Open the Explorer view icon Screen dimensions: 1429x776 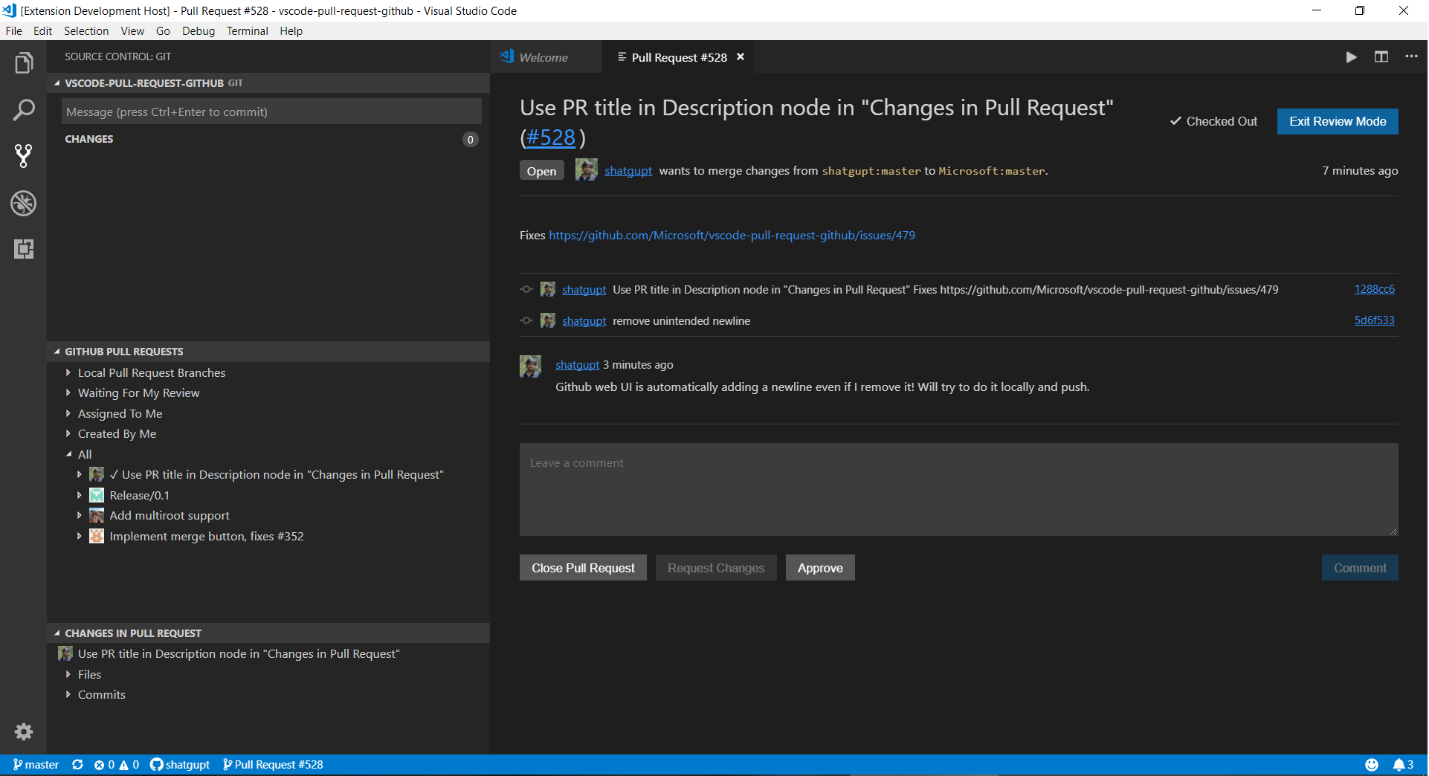(23, 63)
